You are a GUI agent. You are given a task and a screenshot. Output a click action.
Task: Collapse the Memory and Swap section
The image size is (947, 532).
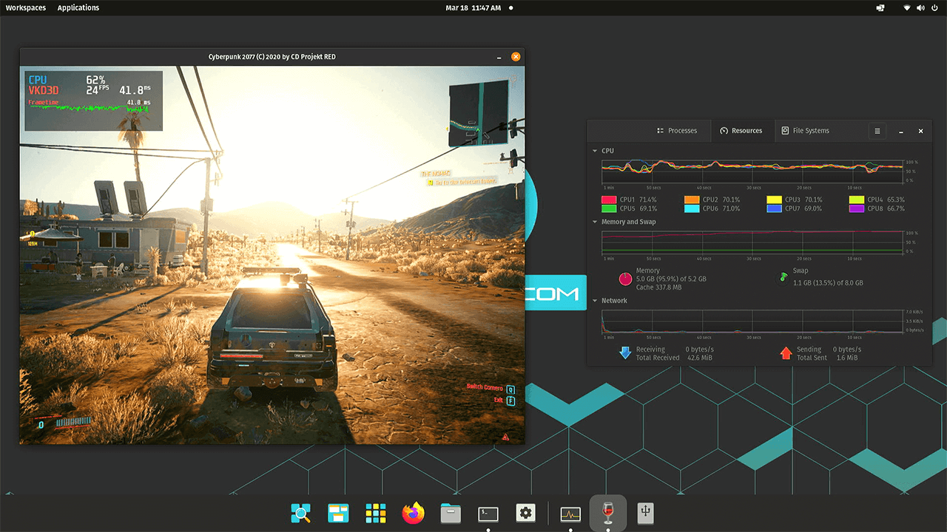click(x=595, y=222)
